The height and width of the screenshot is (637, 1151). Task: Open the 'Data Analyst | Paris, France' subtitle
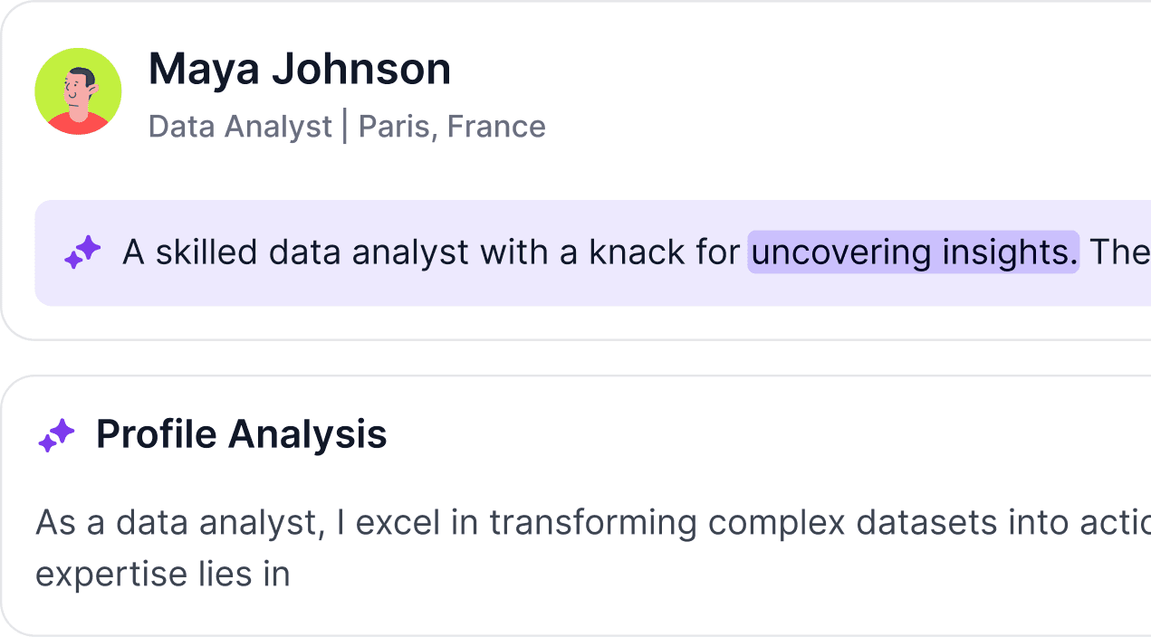click(x=347, y=126)
